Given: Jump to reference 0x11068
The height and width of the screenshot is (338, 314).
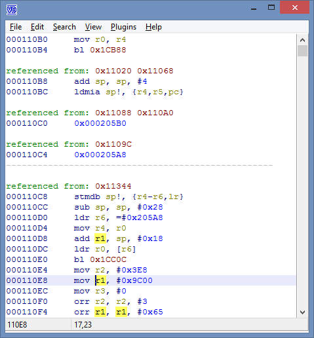Looking at the screenshot, I should 155,71.
